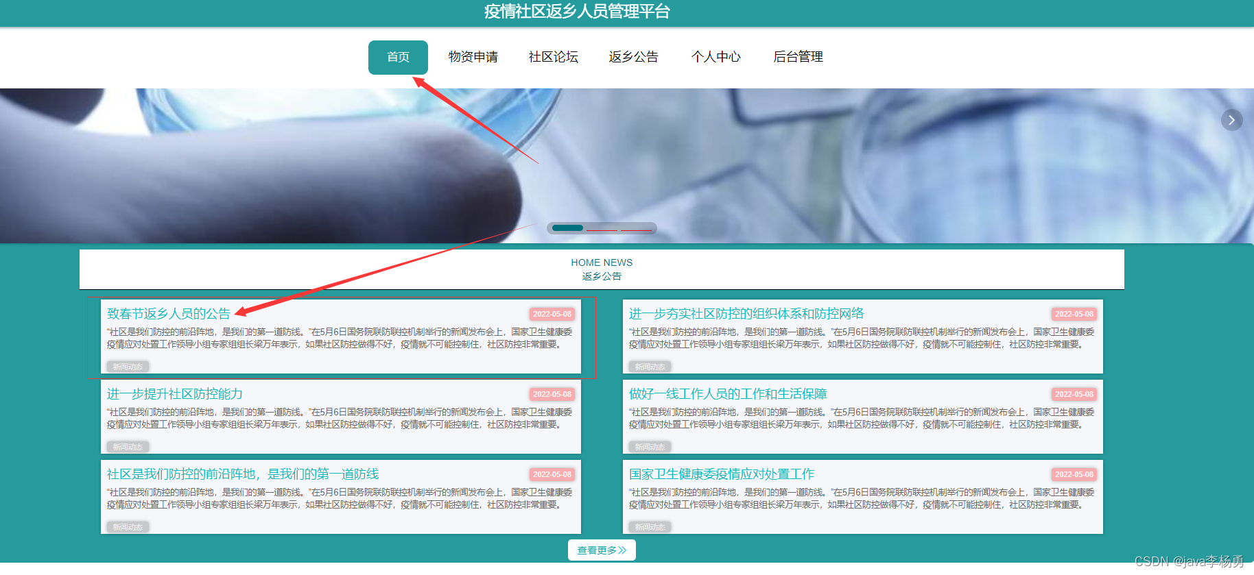Click 新闻动态 tag under 做好一线工作人员 card
Image resolution: width=1254 pixels, height=575 pixels.
pyautogui.click(x=650, y=447)
